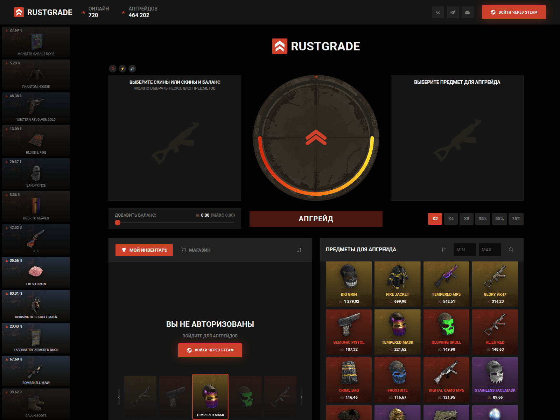This screenshot has height=420, width=560.
Task: Click the search magnifier icon
Action: click(511, 250)
